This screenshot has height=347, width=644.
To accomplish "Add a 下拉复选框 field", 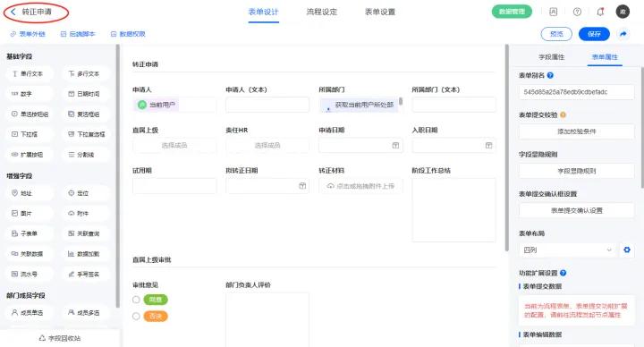I will tap(86, 134).
